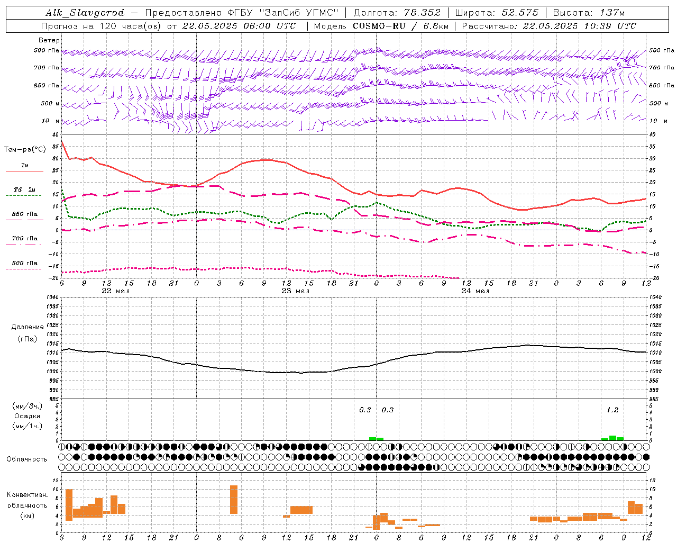This screenshot has width=677, height=542.
Task: Click the 'Рассчитано: 22.05.2025 10:39 UTC' timestamp
Action: click(x=549, y=26)
